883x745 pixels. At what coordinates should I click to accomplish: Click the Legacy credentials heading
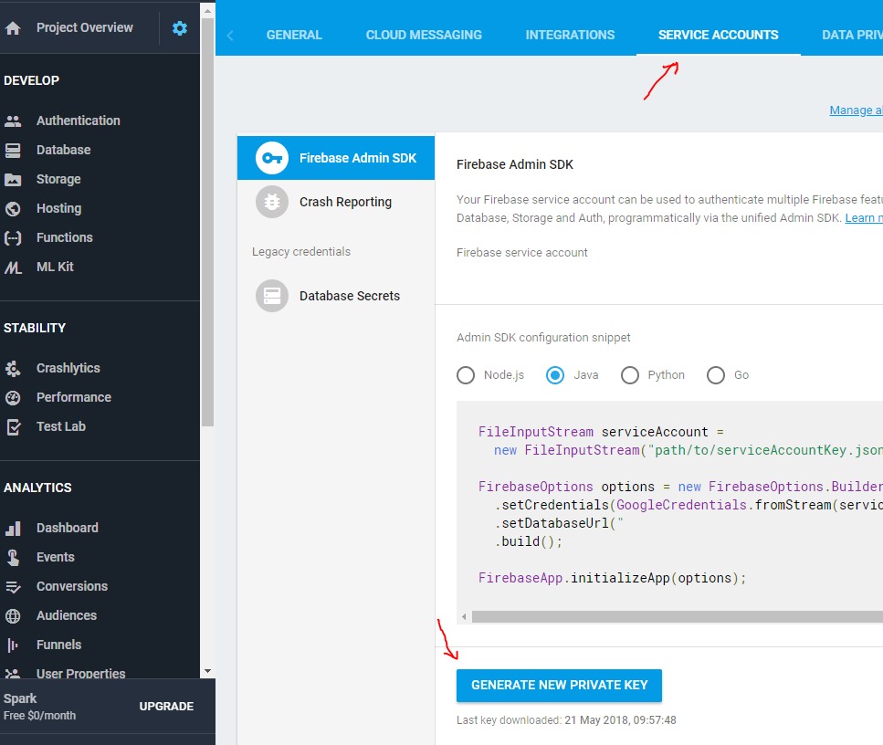click(x=301, y=252)
